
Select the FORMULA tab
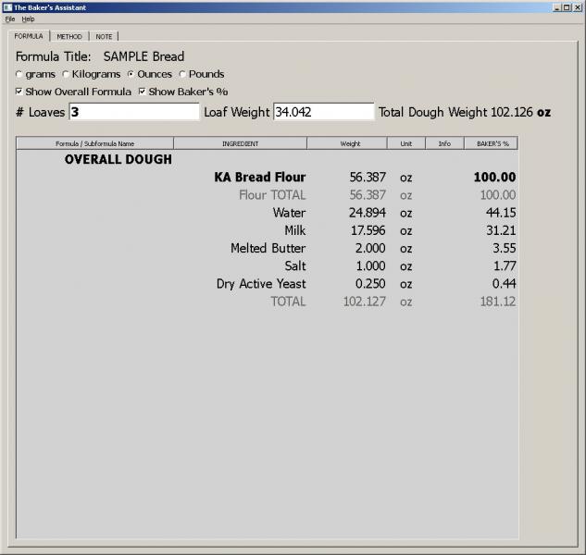point(29,36)
